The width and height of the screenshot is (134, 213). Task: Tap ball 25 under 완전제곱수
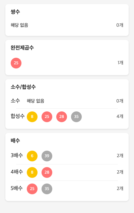(16, 63)
